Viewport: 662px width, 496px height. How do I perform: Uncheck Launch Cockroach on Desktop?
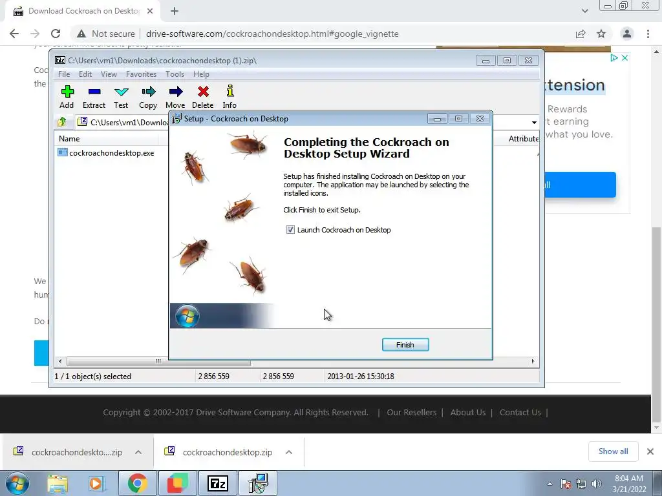(290, 230)
